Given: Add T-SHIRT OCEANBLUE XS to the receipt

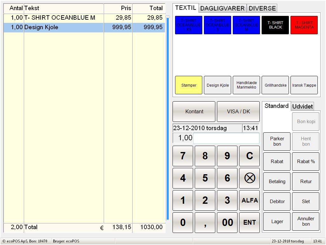Looking at the screenshot, I should pos(188,25).
